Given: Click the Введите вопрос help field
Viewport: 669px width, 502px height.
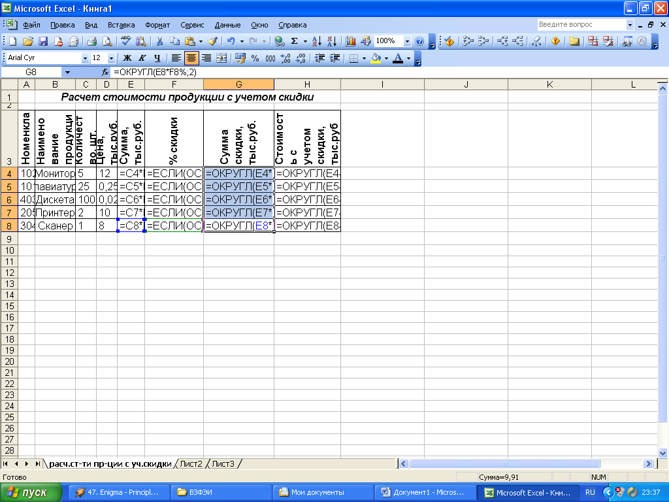Looking at the screenshot, I should tap(582, 25).
